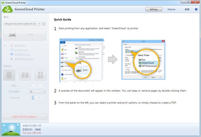Open the Winupon Document Loader printer dropdown
Image resolution: width=201 pixels, height=137 pixels.
22,24
